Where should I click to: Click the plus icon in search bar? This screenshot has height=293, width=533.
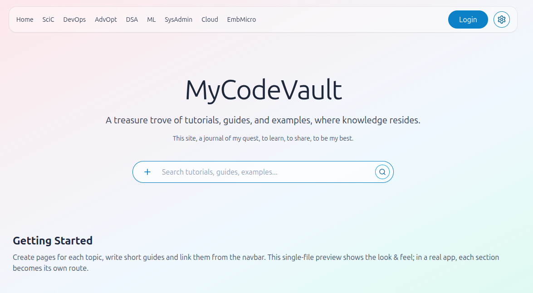(147, 172)
